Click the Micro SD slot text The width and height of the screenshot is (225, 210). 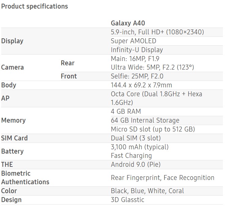tap(153, 129)
